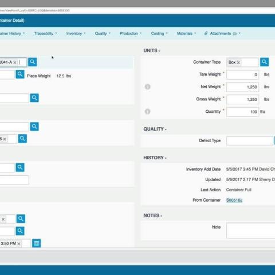Open the calendar picker beside 3:50 PM
This screenshot has width=275, height=275.
pyautogui.click(x=37, y=243)
